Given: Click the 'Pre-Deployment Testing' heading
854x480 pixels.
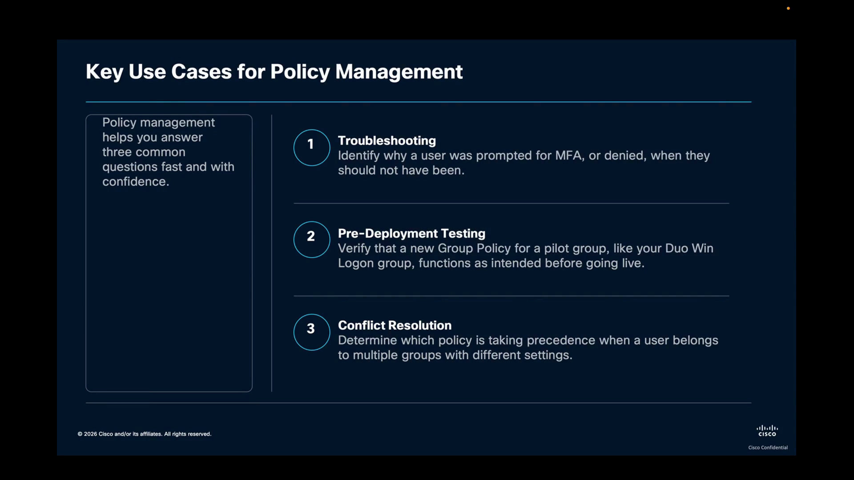Looking at the screenshot, I should (x=411, y=233).
